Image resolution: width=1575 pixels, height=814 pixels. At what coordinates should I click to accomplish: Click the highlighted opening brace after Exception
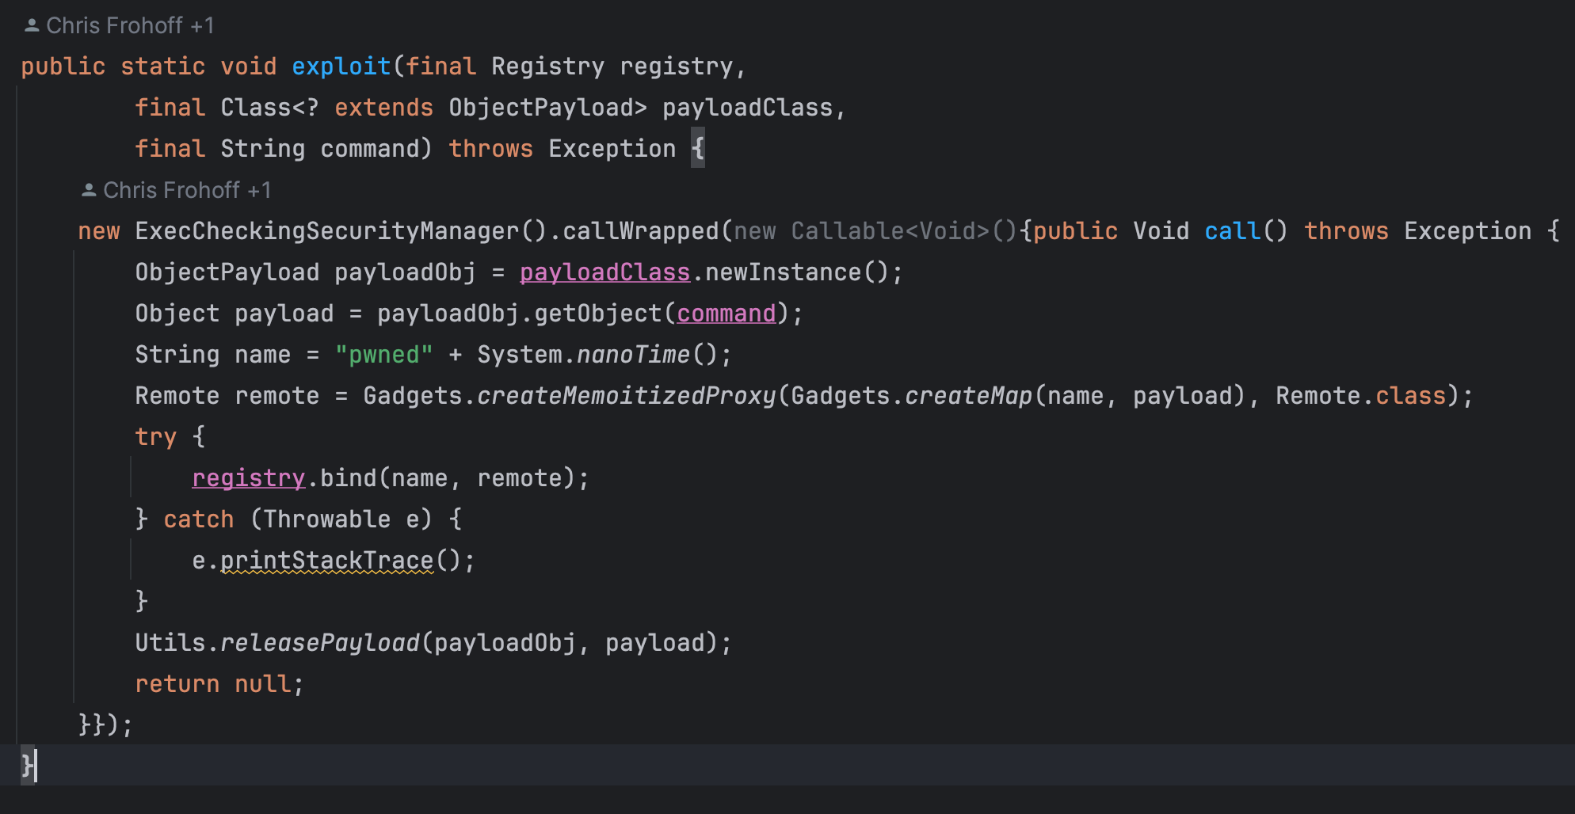coord(698,149)
